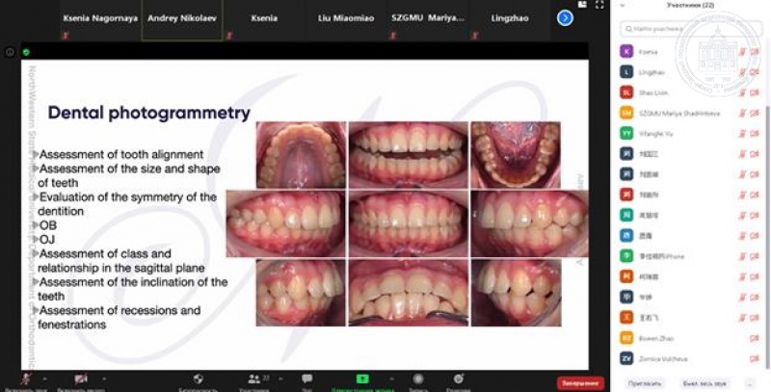Image resolution: width=771 pixels, height=392 pixels.
Task: Open the Reactions button
Action: [459, 379]
